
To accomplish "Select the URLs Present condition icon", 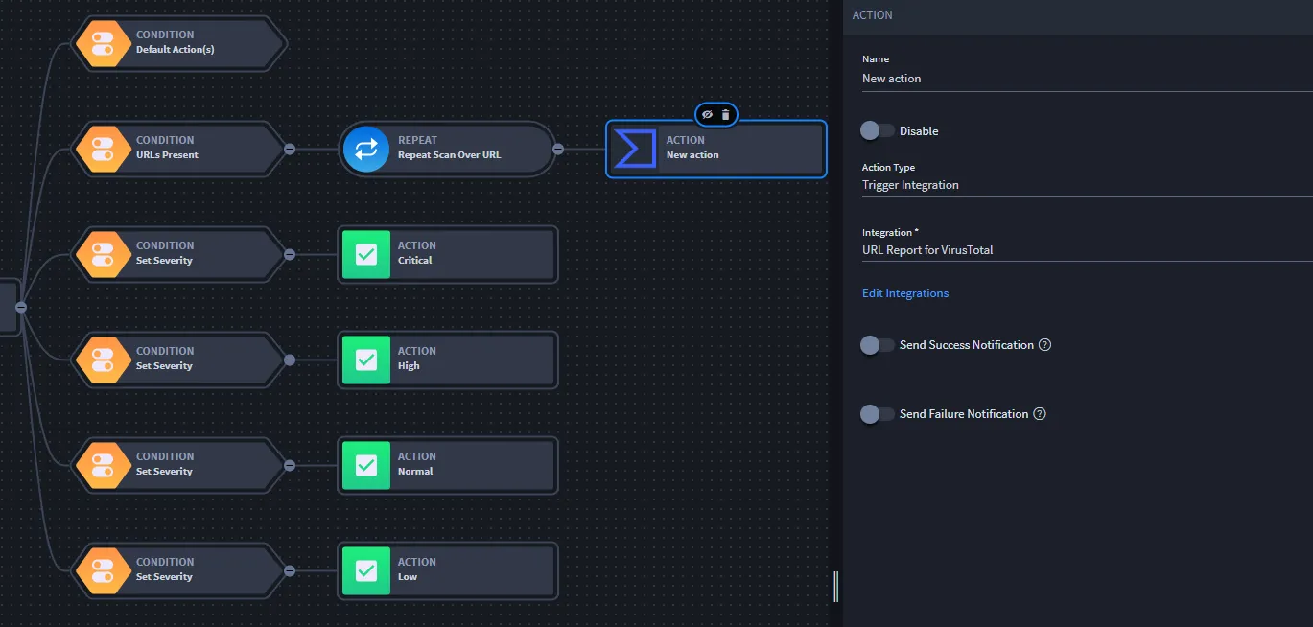I will coord(103,149).
